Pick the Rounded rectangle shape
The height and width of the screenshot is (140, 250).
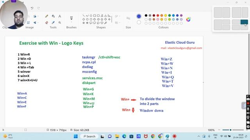click(x=98, y=16)
